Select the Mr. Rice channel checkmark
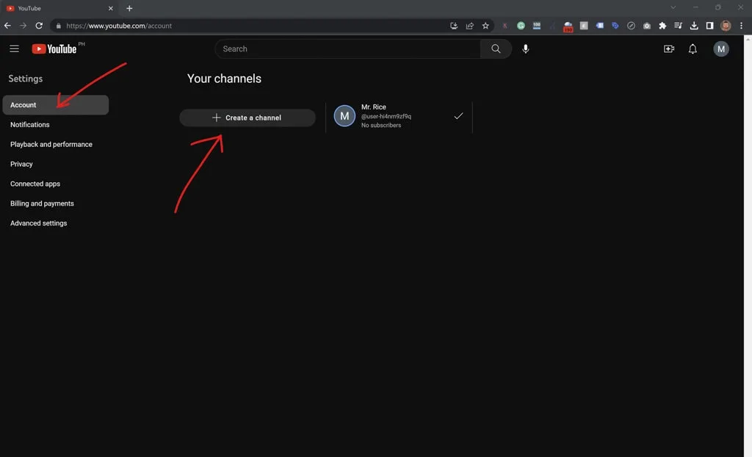The image size is (752, 457). click(458, 115)
